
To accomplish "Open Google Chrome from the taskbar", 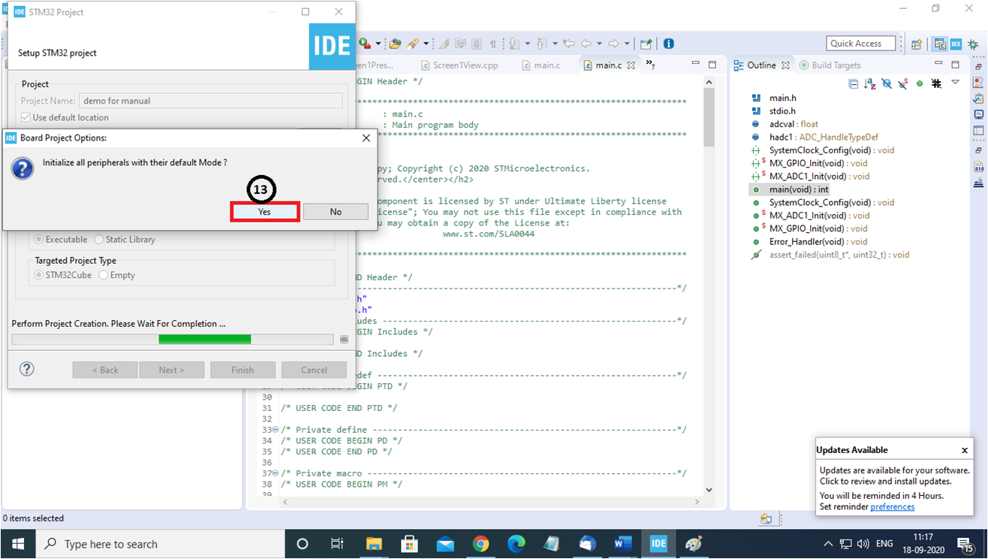I will coord(480,543).
